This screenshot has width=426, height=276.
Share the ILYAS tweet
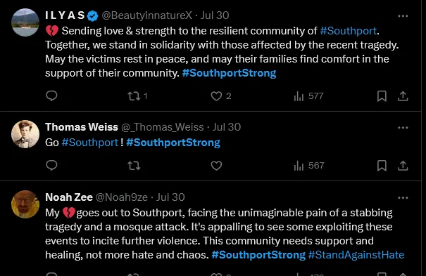403,96
